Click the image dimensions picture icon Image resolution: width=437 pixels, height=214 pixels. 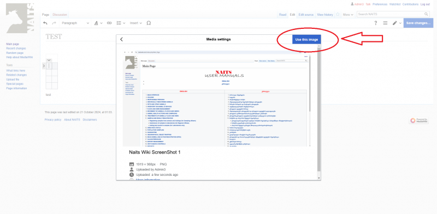132,164
